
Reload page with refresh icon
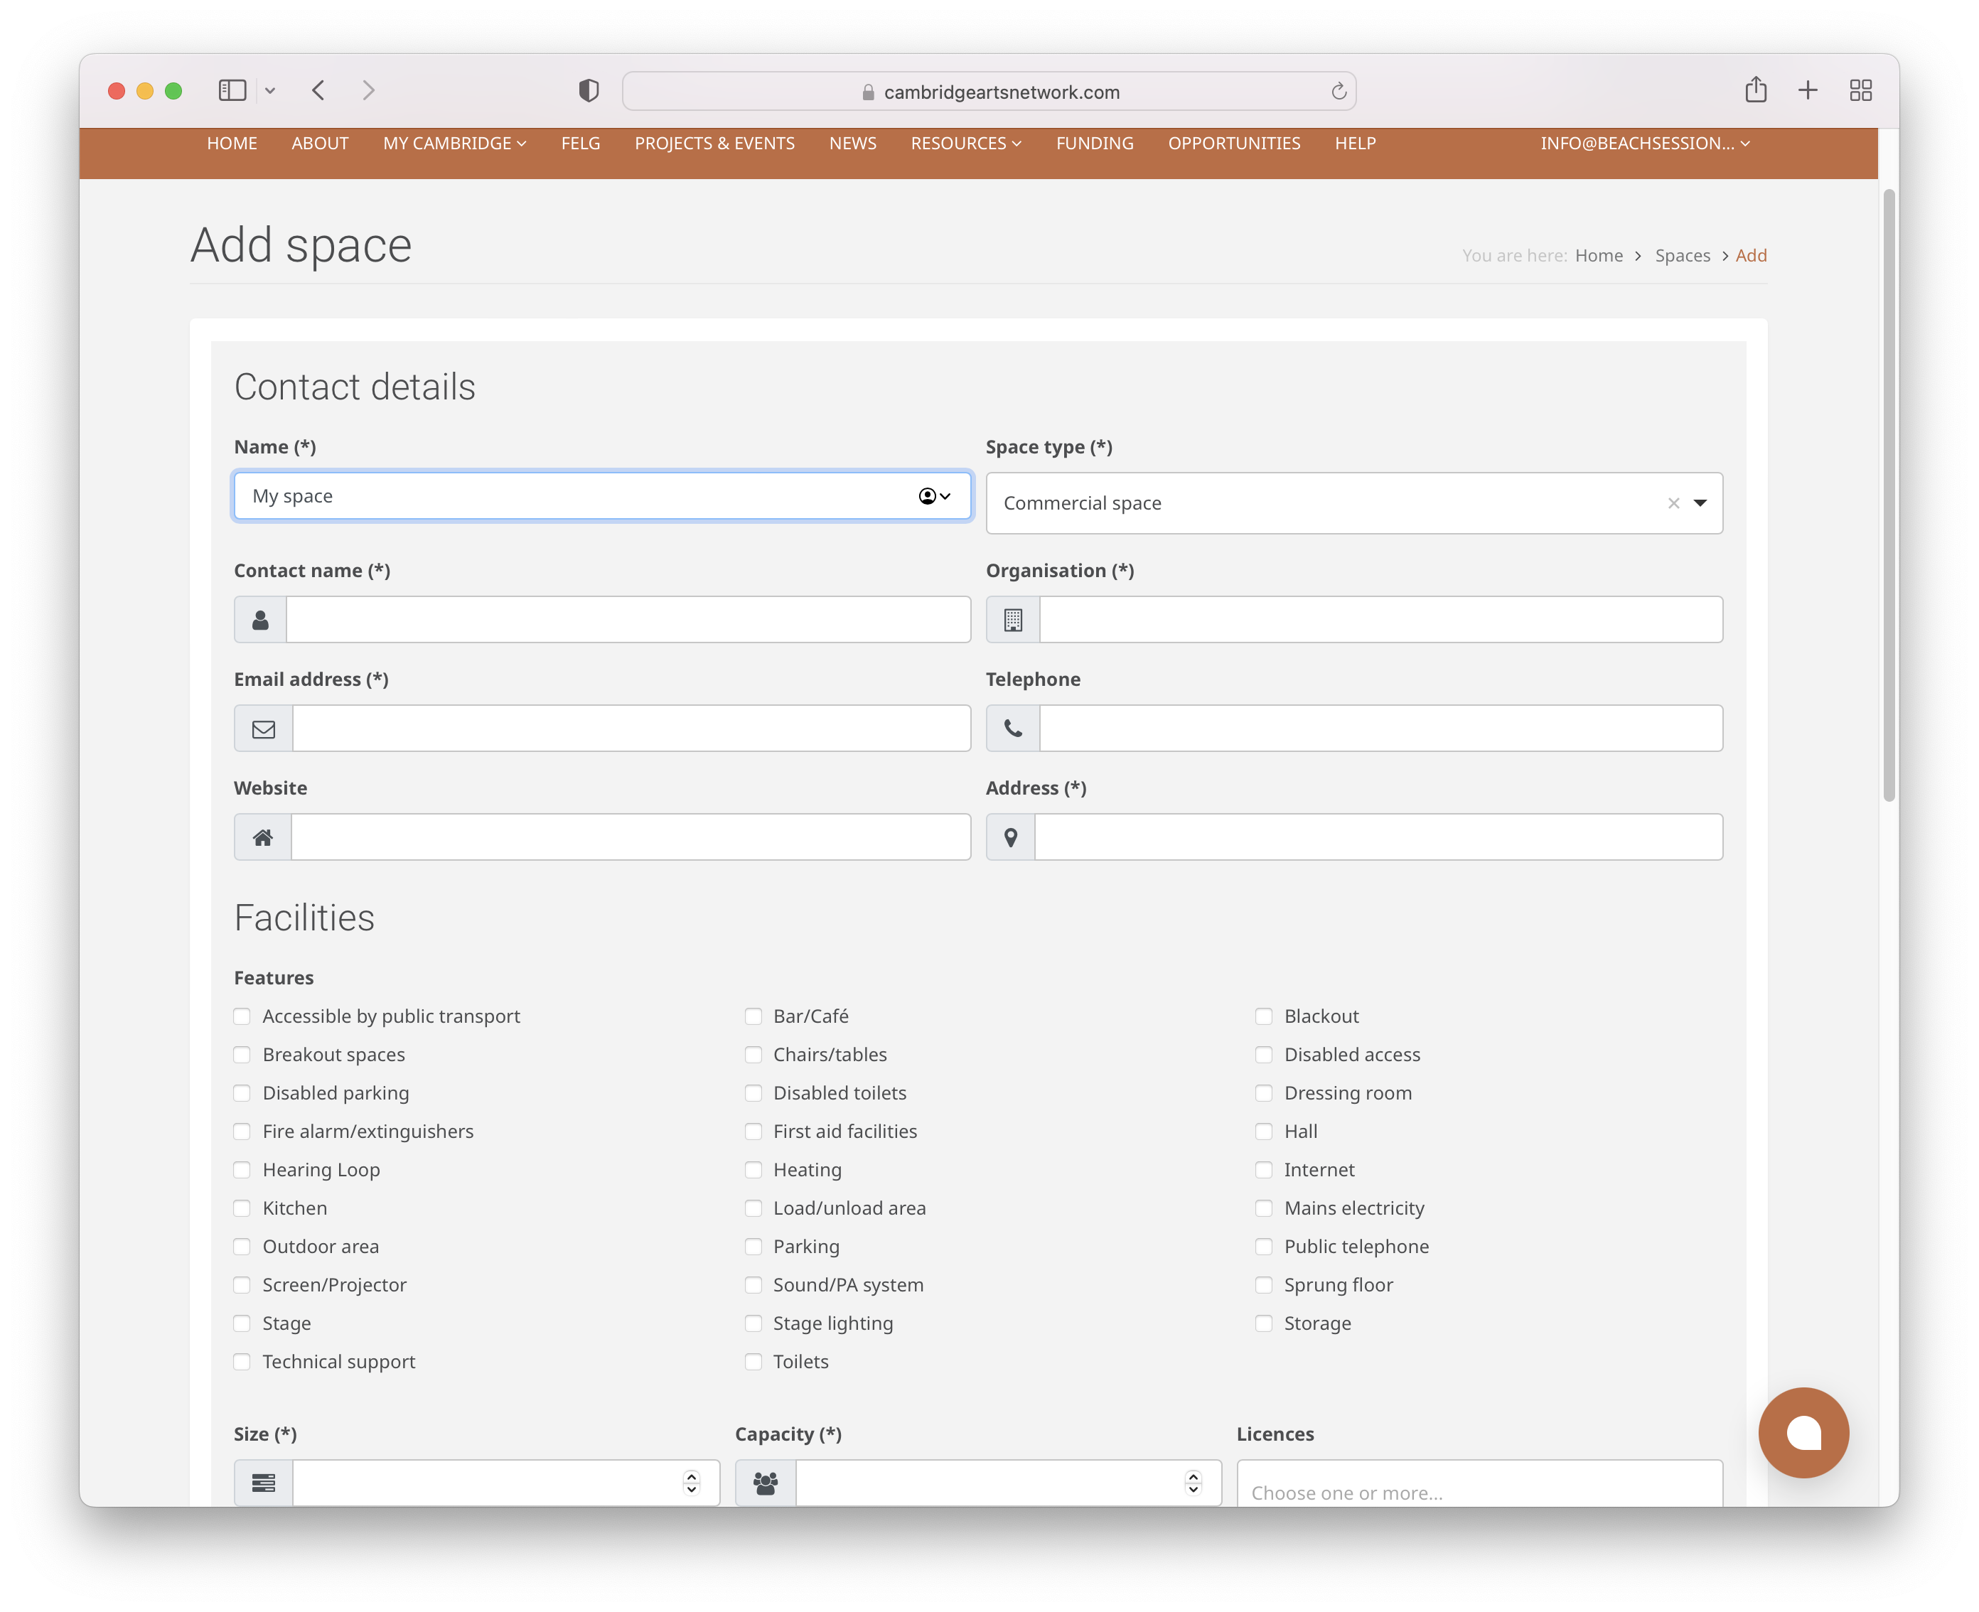point(1339,91)
